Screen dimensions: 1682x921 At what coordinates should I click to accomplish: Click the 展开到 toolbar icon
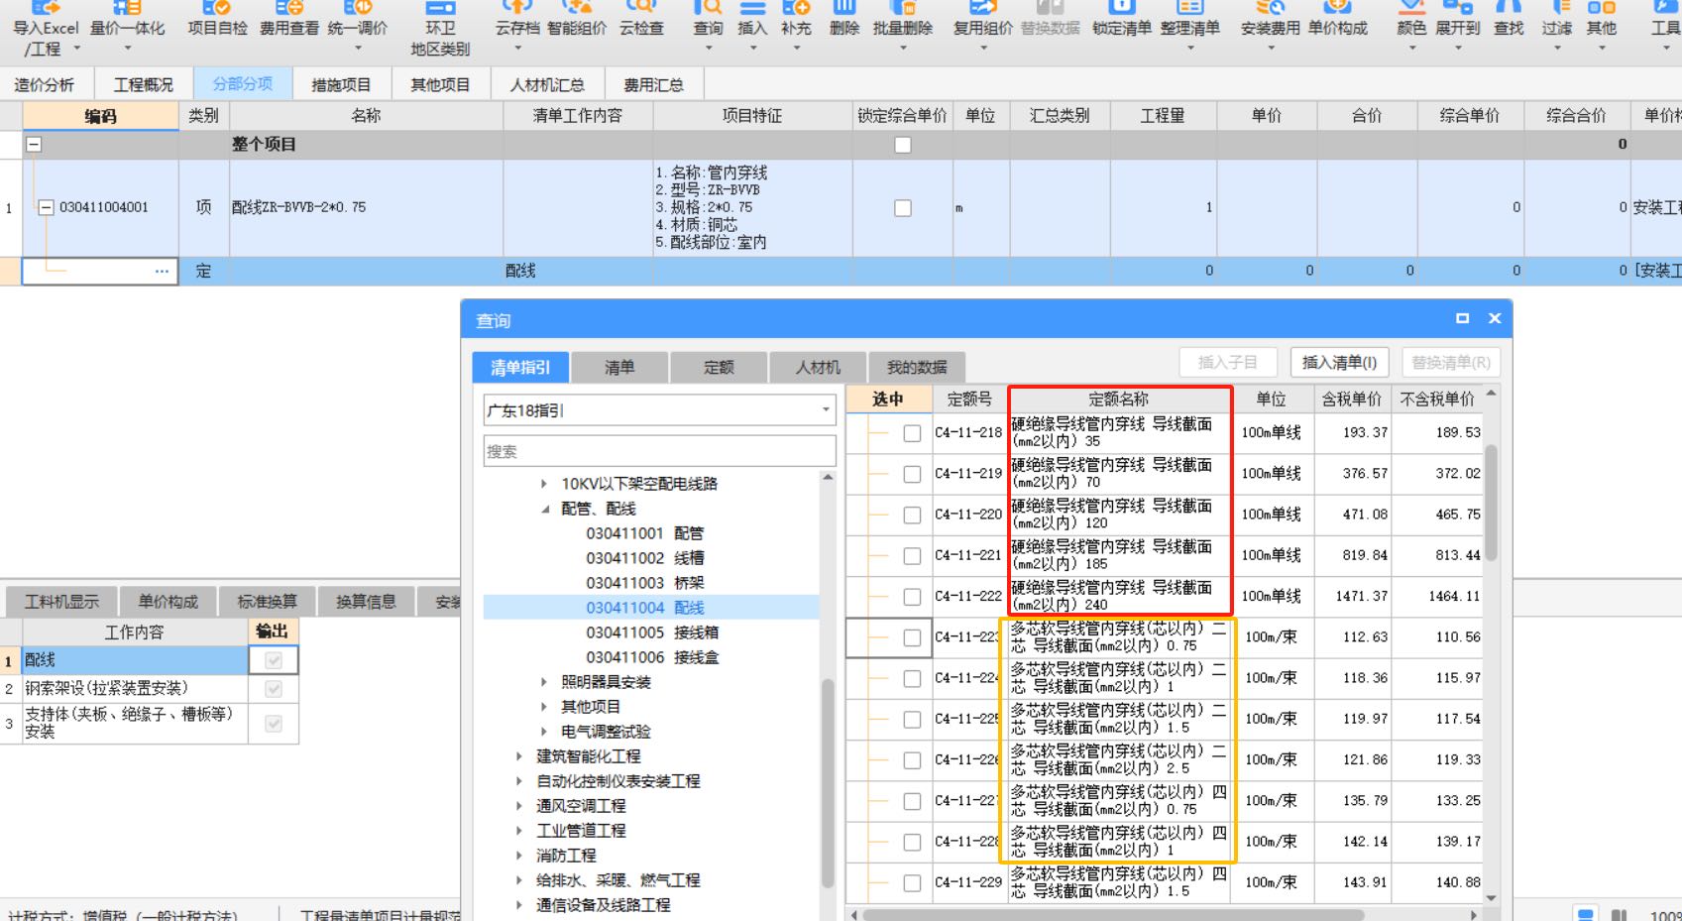click(x=1458, y=24)
